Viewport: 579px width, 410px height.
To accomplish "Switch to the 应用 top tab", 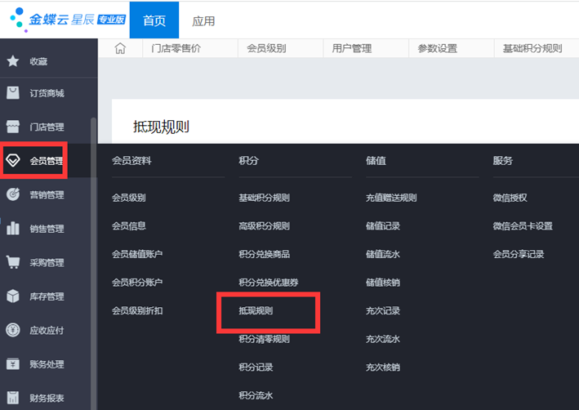I will (203, 20).
